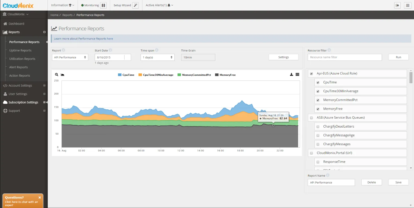Open the Information menu
The height and width of the screenshot is (208, 414).
click(62, 5)
